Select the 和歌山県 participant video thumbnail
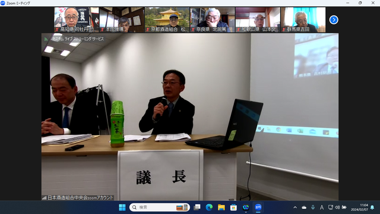 258,20
